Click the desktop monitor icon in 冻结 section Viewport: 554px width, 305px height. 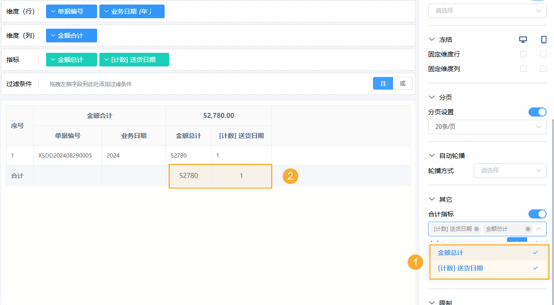(x=523, y=40)
